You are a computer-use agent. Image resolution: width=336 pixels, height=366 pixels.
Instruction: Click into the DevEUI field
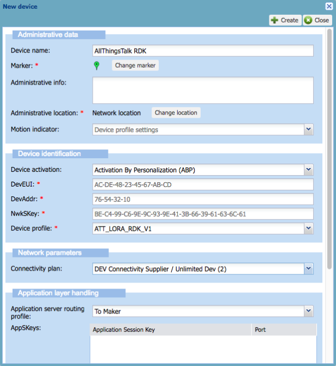point(203,184)
